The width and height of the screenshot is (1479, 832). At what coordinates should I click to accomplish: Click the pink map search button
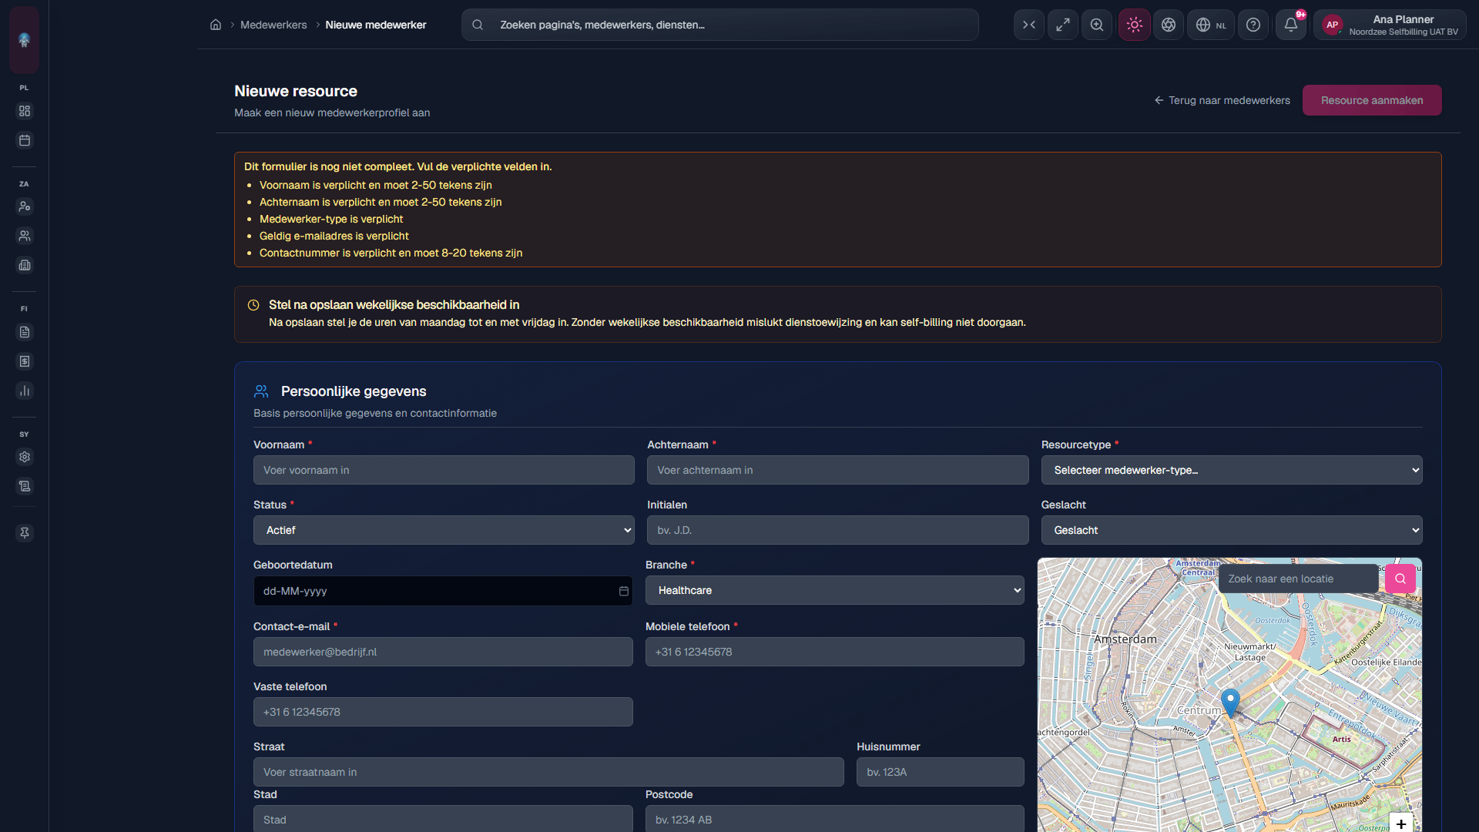click(x=1400, y=579)
